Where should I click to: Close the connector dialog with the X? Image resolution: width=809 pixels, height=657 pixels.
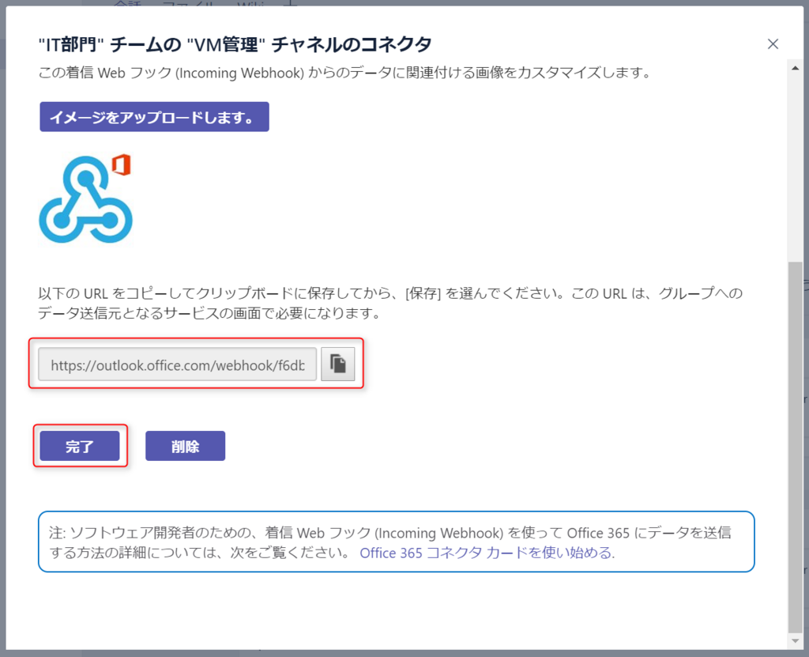[773, 44]
